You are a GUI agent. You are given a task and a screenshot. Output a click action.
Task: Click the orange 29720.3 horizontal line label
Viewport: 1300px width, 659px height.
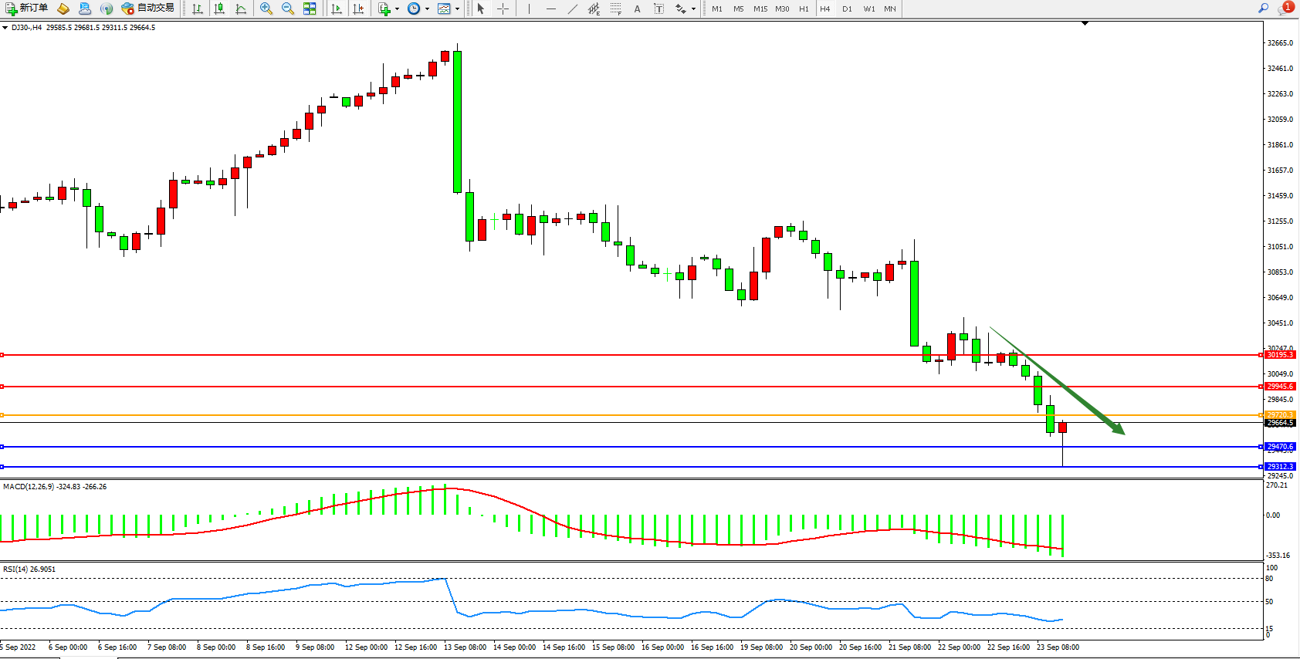coord(1279,415)
